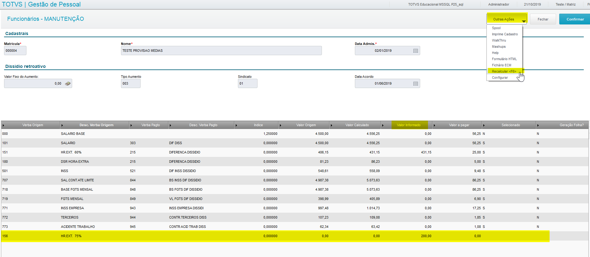Image resolution: width=590 pixels, height=257 pixels.
Task: Open calendar picker for Data Admis. field
Action: (416, 51)
